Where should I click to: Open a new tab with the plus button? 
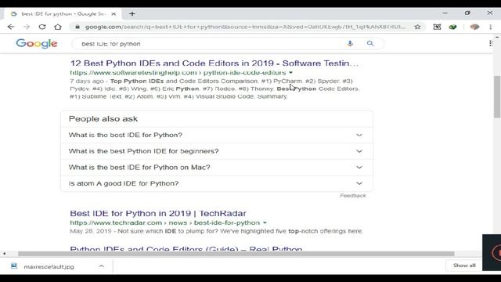pos(132,14)
